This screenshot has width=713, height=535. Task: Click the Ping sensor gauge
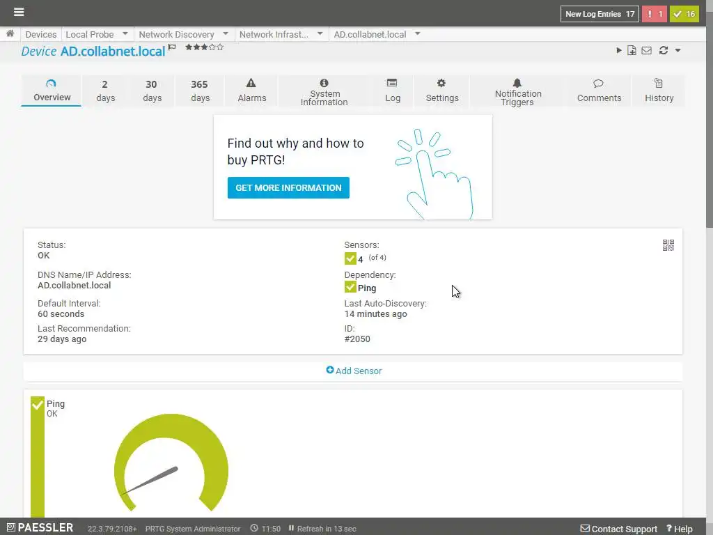point(171,463)
